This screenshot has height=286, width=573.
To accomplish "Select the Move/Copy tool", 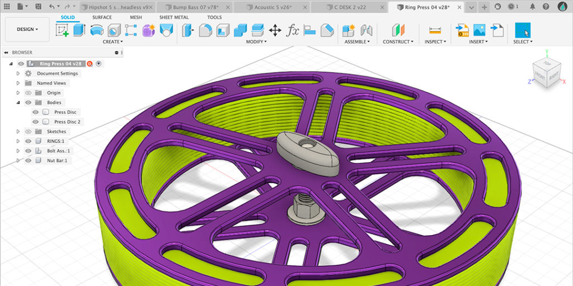I will [275, 30].
